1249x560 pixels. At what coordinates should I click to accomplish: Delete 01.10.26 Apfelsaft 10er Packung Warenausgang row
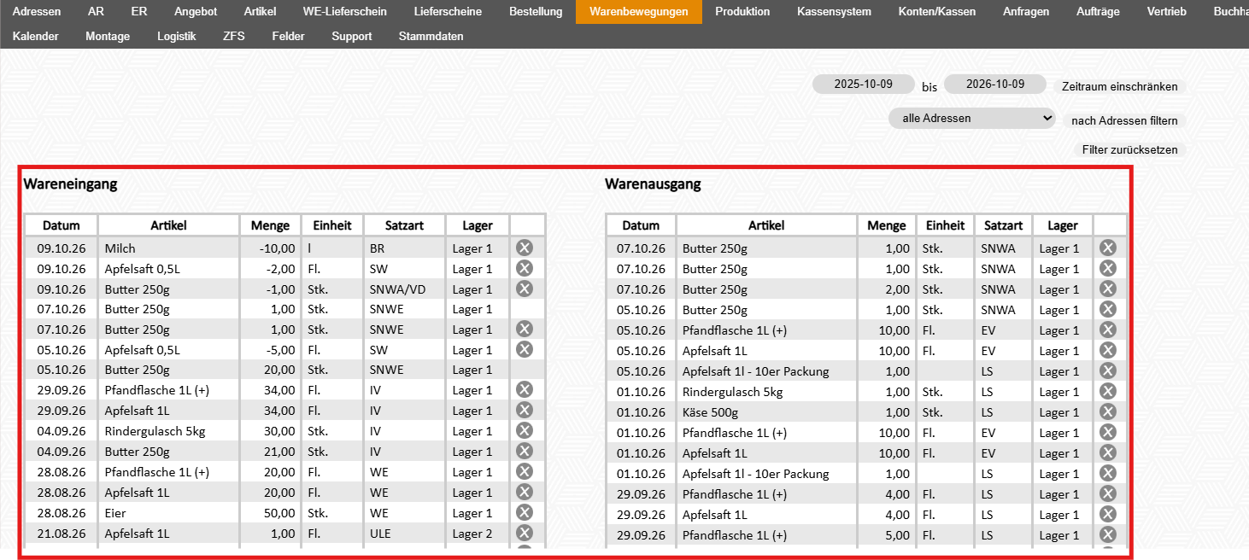1107,474
